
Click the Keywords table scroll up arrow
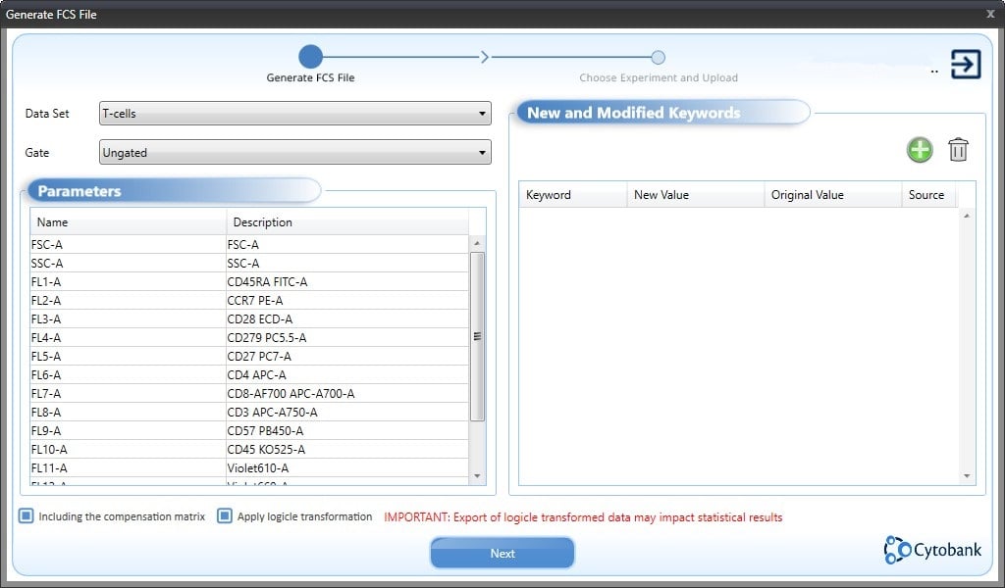[967, 216]
